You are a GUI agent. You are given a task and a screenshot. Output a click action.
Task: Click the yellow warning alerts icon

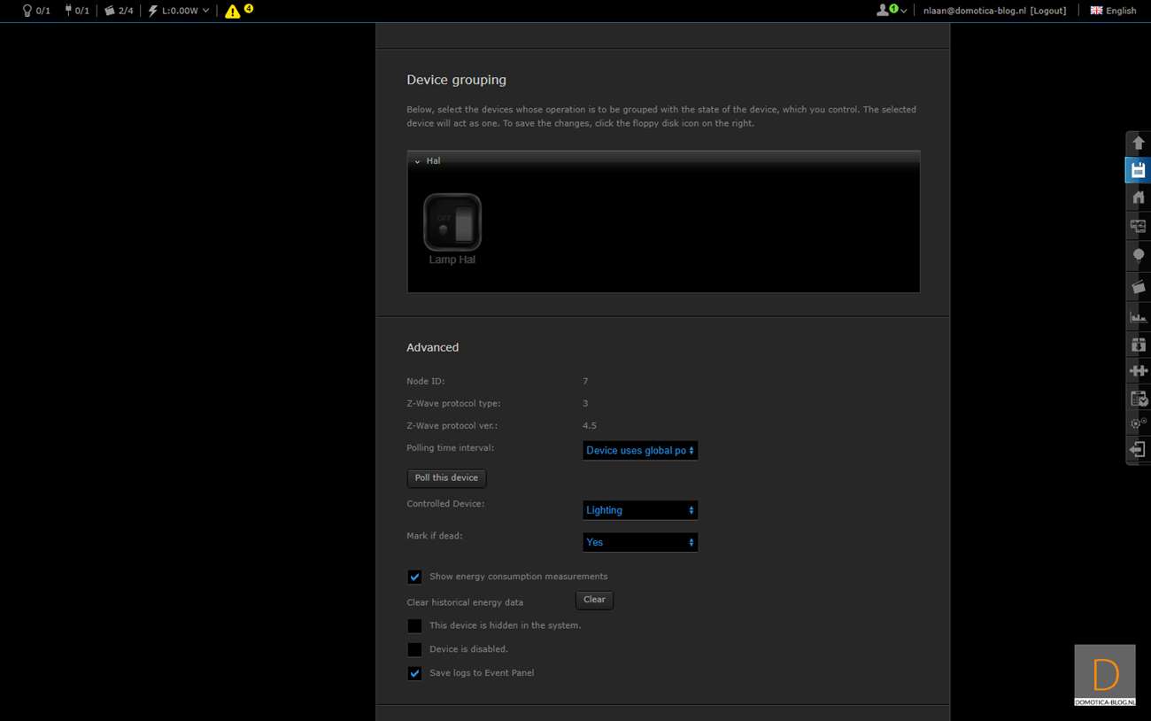[233, 12]
